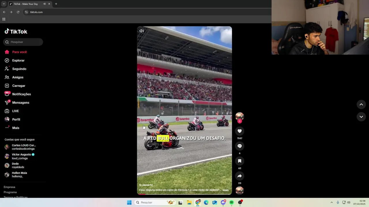Open Discord from the taskbar
The image size is (369, 207).
(223, 202)
